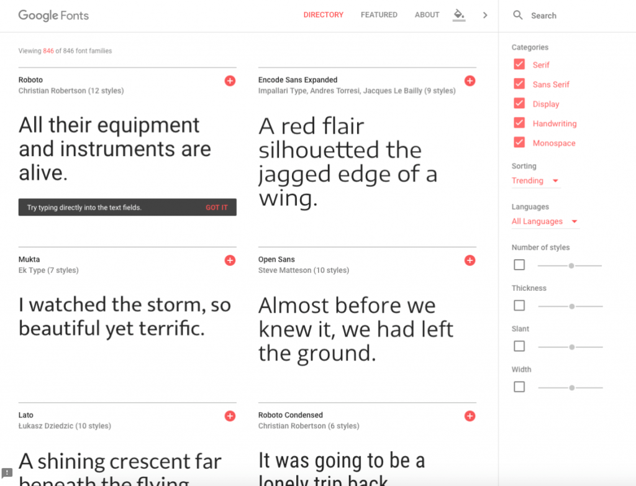Click the Thickness slider handle

(x=571, y=306)
